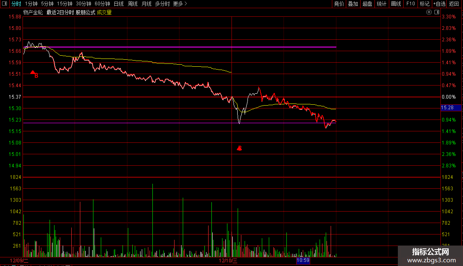Toggle the right side panel icon above the chart
Viewport: 463px width, 266px height.
pos(437,12)
